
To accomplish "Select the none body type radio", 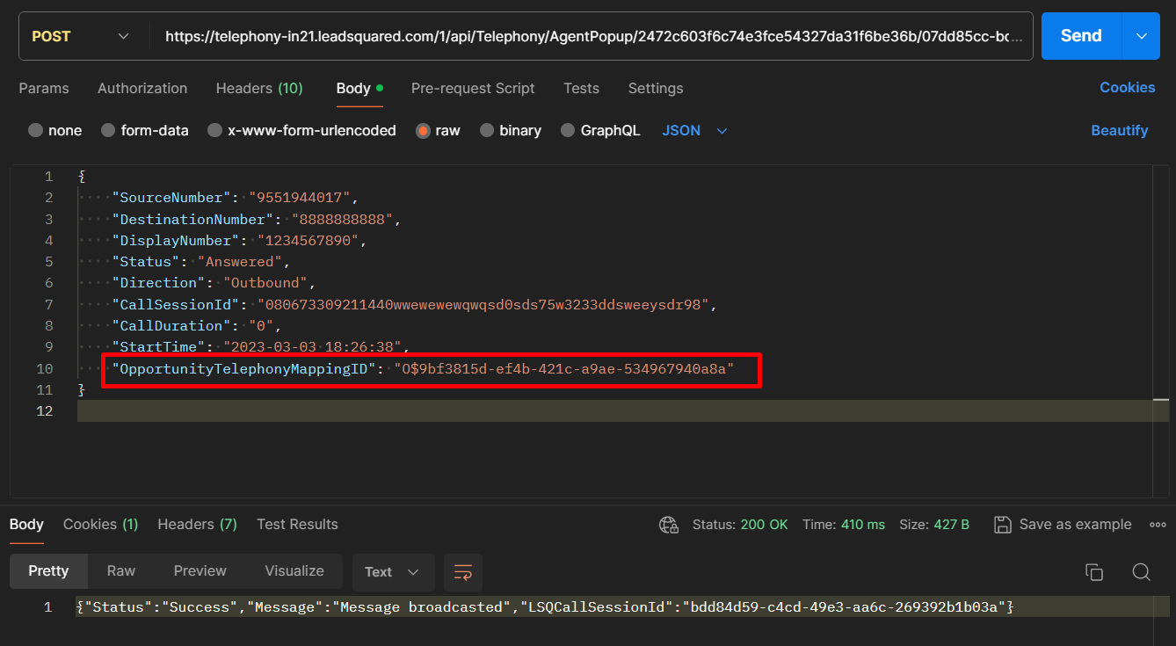I will (36, 131).
